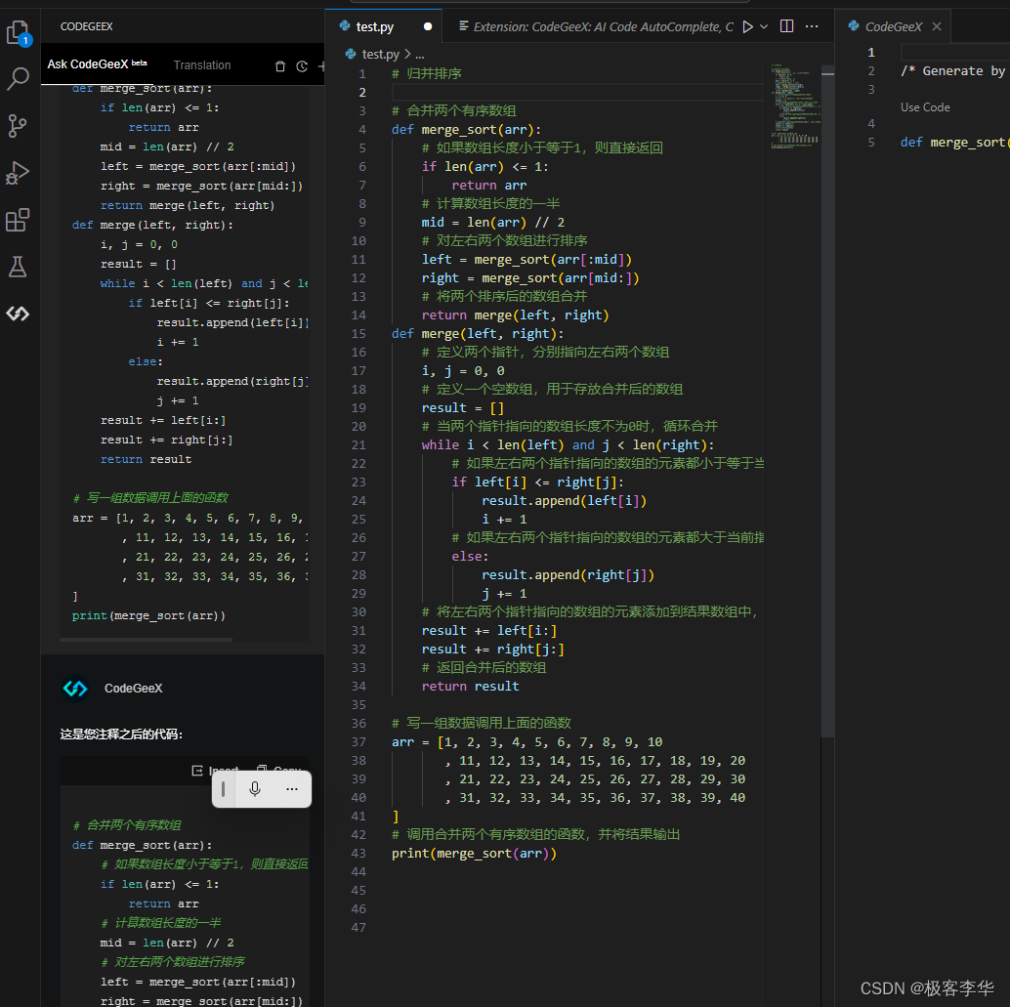Click 'return result' in chat code block

point(146,459)
